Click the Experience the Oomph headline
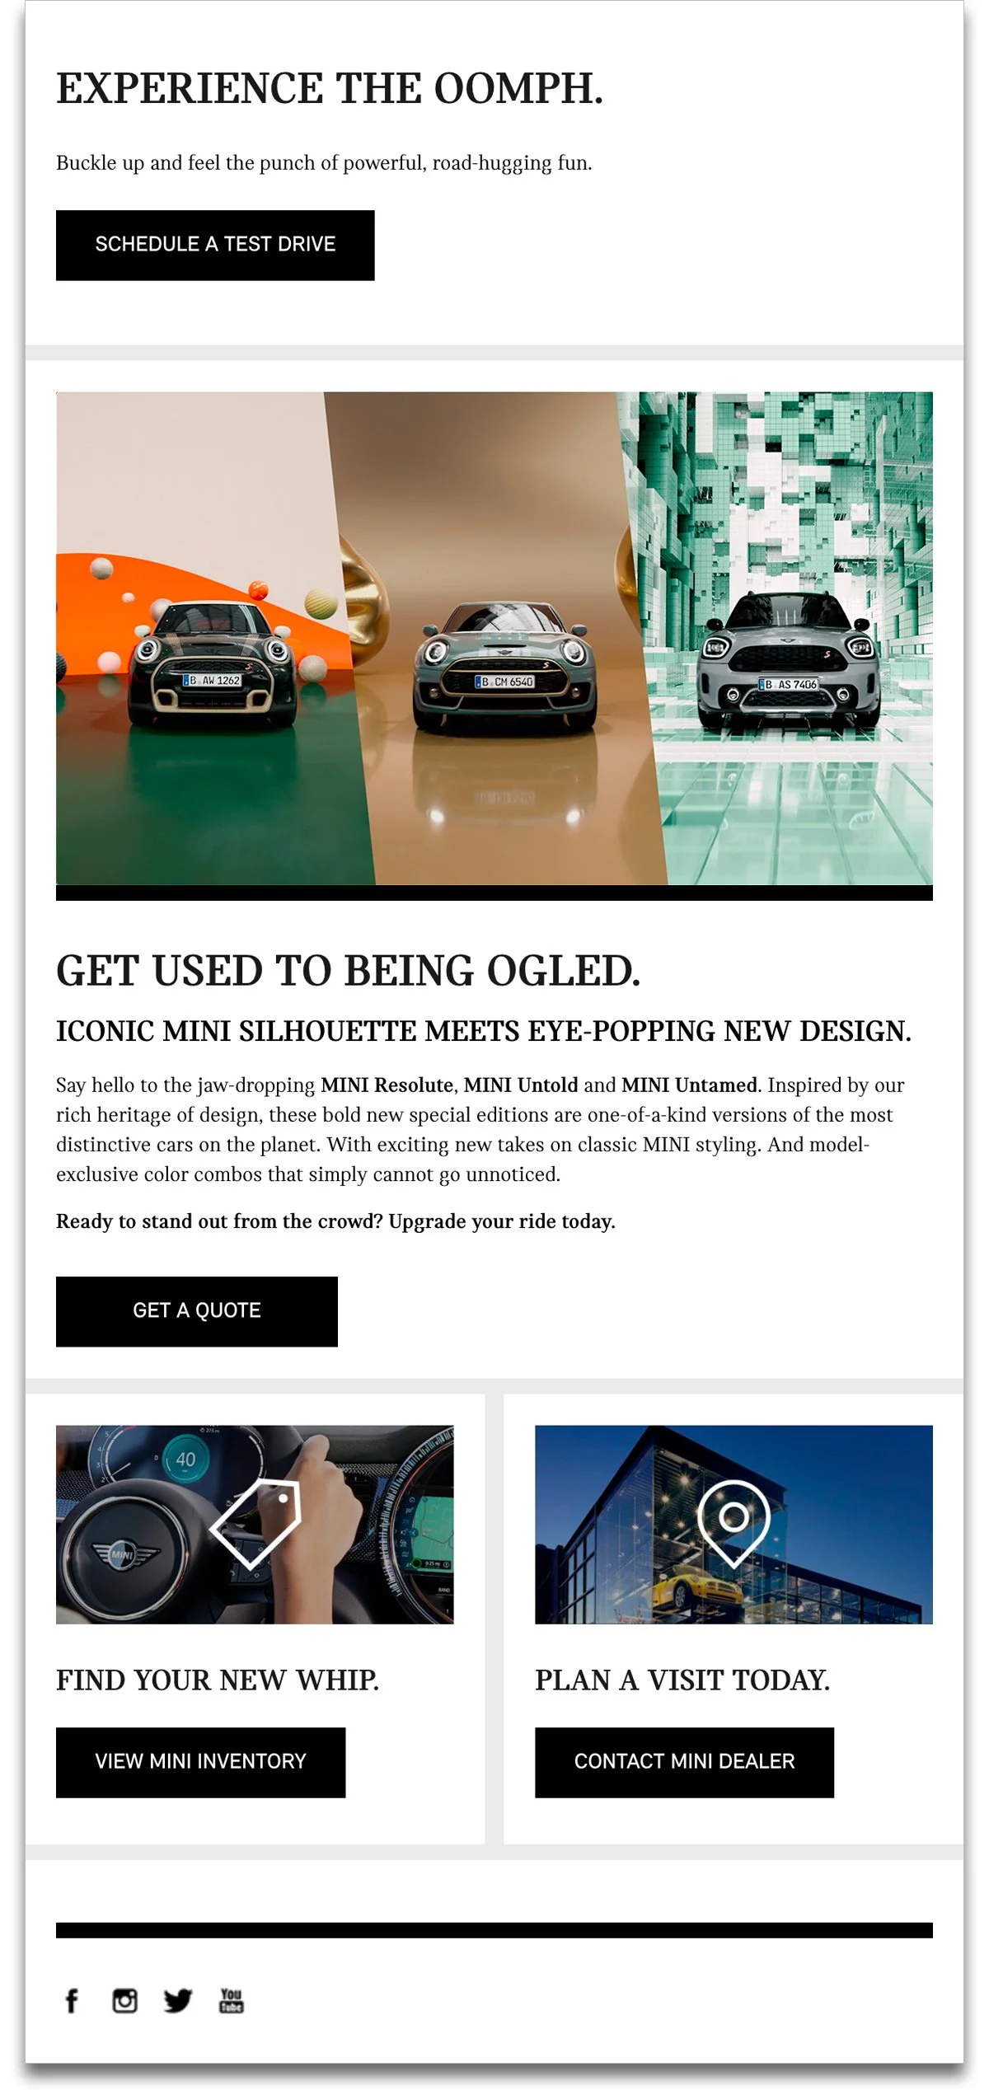The width and height of the screenshot is (989, 2090). 330,88
